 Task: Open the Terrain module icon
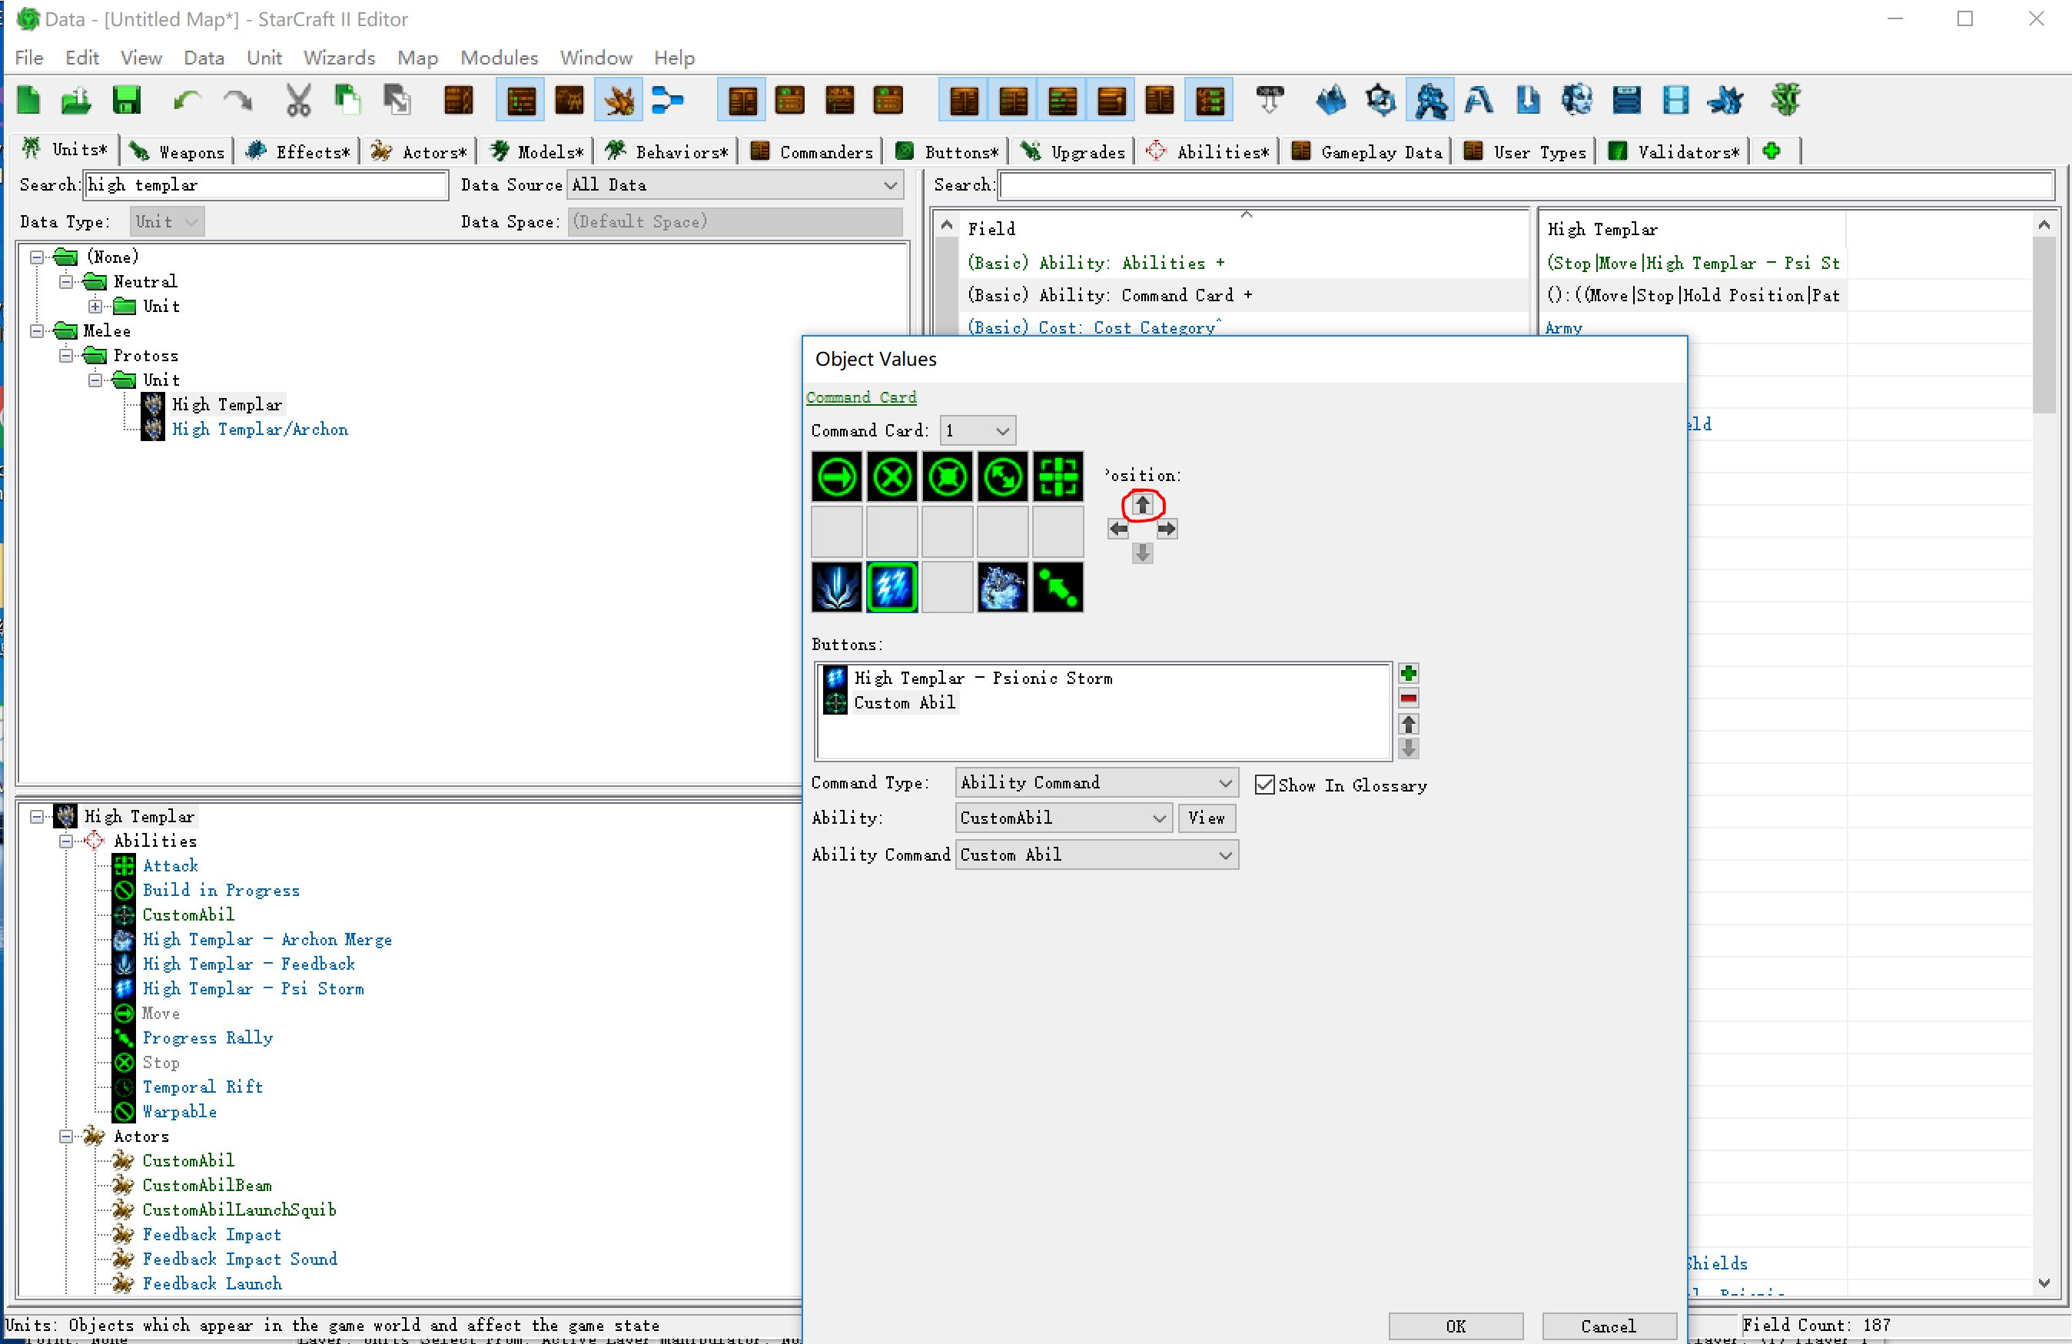coord(1331,100)
